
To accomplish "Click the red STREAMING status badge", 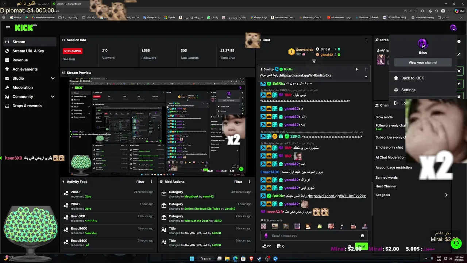I will [73, 51].
